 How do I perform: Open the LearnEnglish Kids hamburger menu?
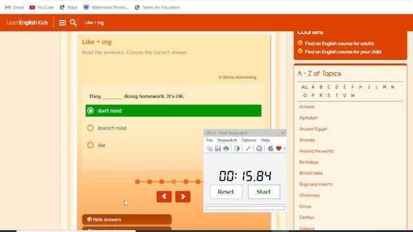click(x=63, y=23)
